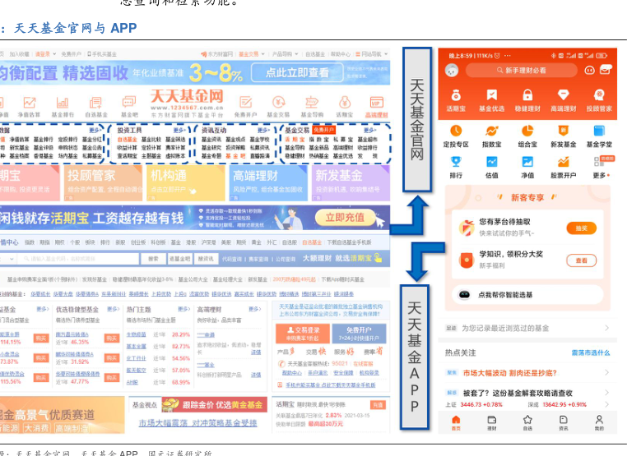Click the 免费开户 blue button near 交易登录
Image resolution: width=627 pixels, height=456 pixels.
point(359,334)
